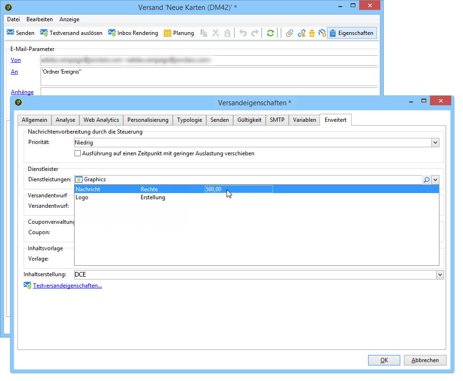Select the Erweitert tab

[336, 120]
